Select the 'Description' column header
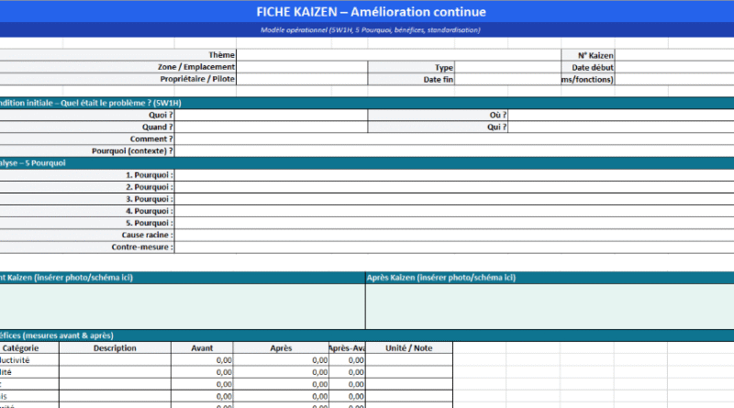Screen dimensions: 734x408 coord(116,348)
